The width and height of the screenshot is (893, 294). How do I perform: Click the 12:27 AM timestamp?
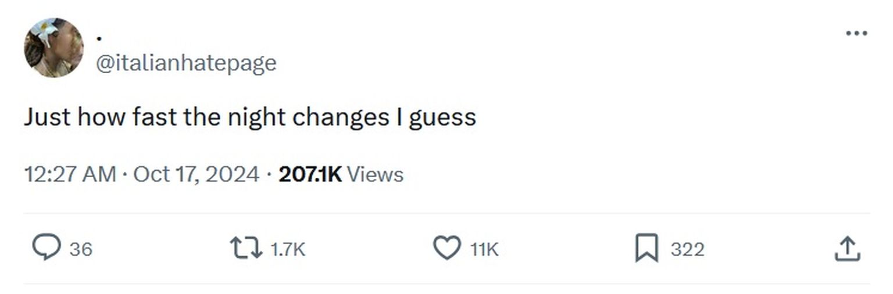[70, 174]
